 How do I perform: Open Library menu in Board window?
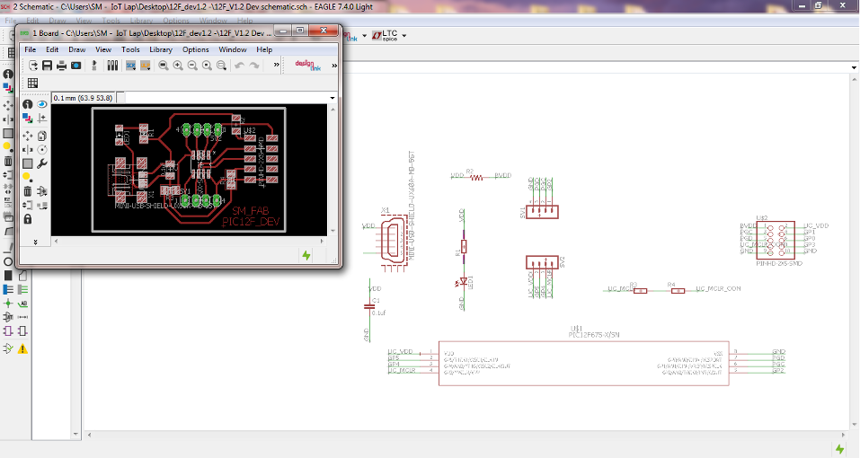pos(161,49)
